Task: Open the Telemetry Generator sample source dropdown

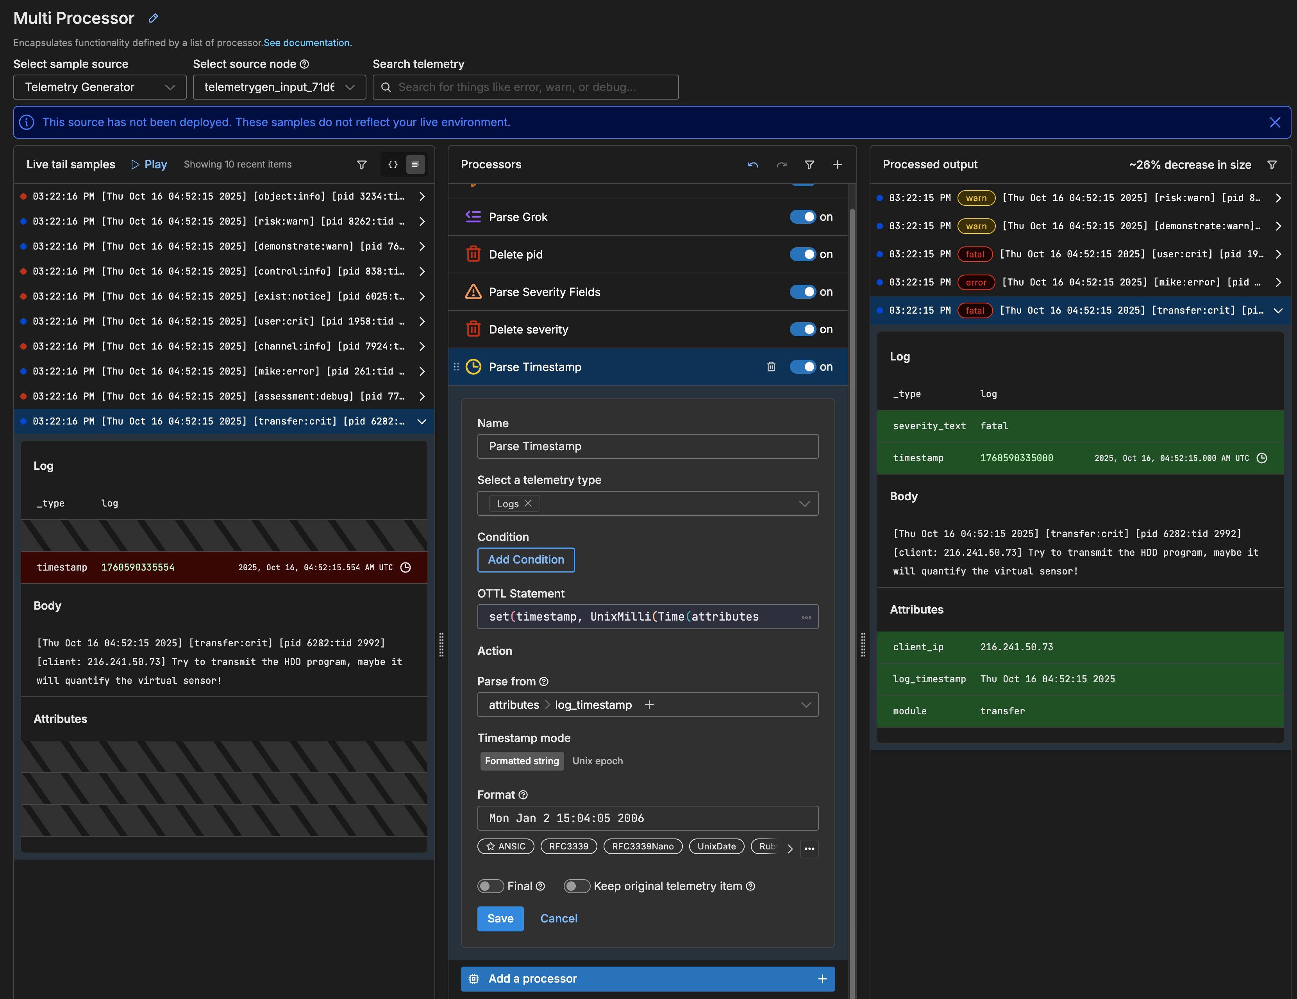Action: 100,87
